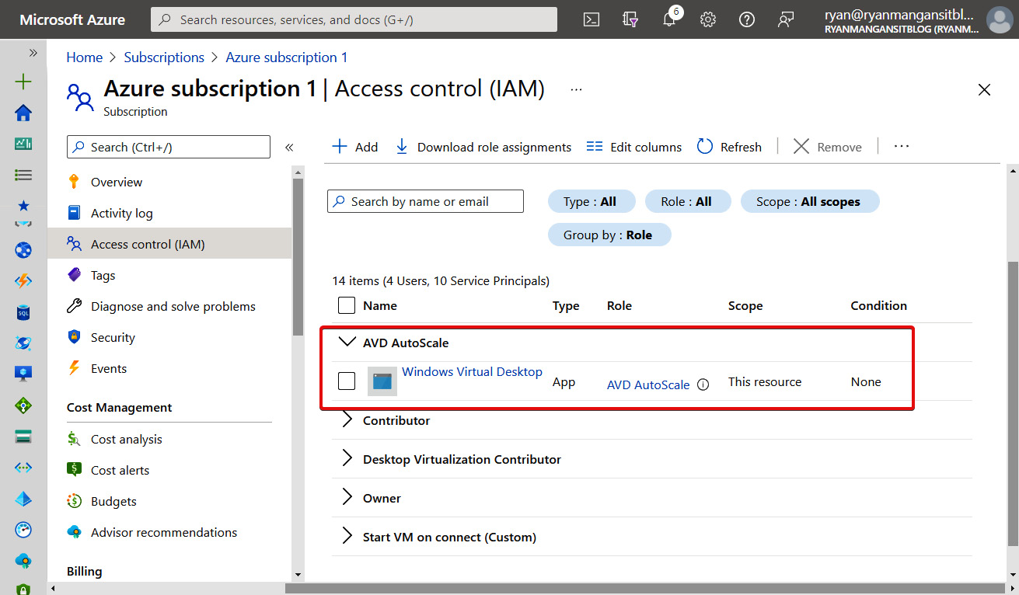Expand the Contributor role group
Viewport: 1019px width, 595px height.
click(x=347, y=420)
